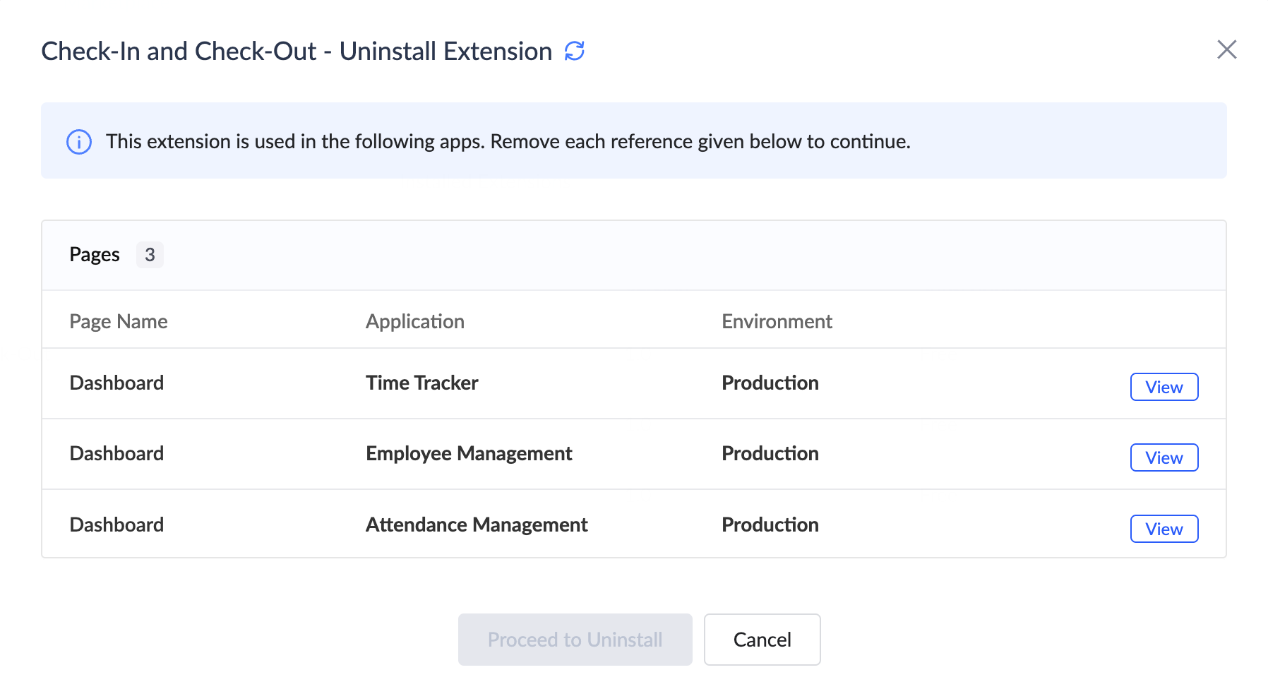This screenshot has width=1268, height=689.
Task: Click the Pages count badge showing 3
Action: click(150, 255)
